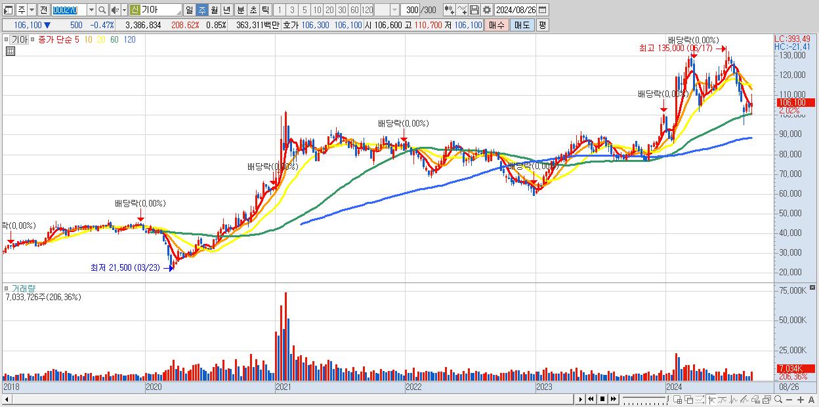Select interval preset 10
The image size is (819, 407).
coord(317,10)
